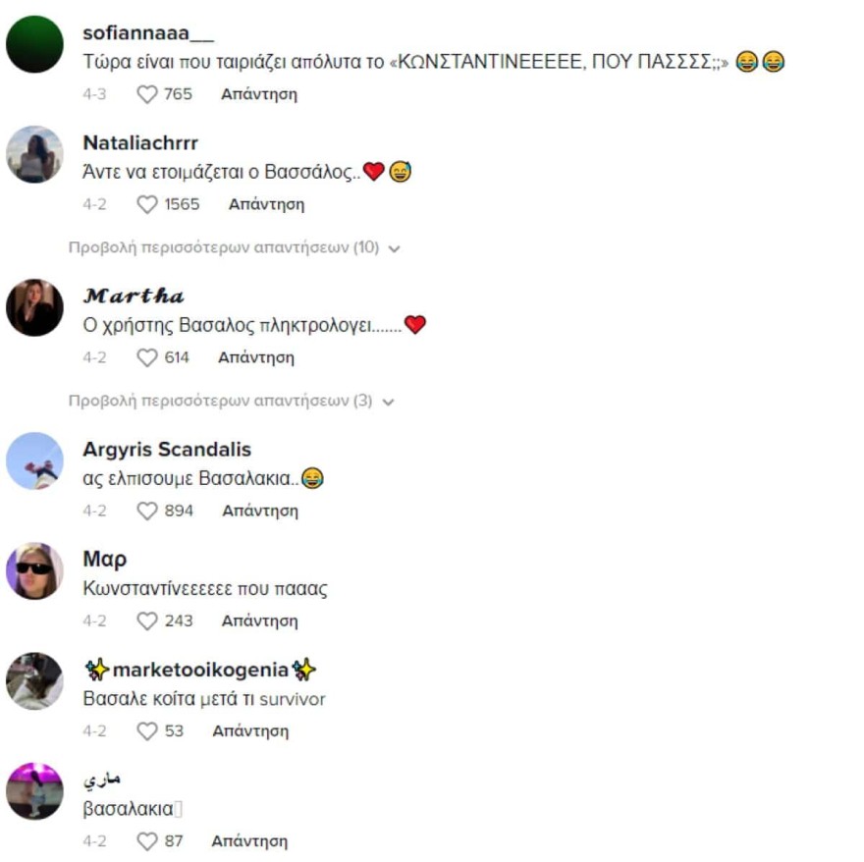
Task: Tap the heart on Martha's comment
Action: coord(147,357)
